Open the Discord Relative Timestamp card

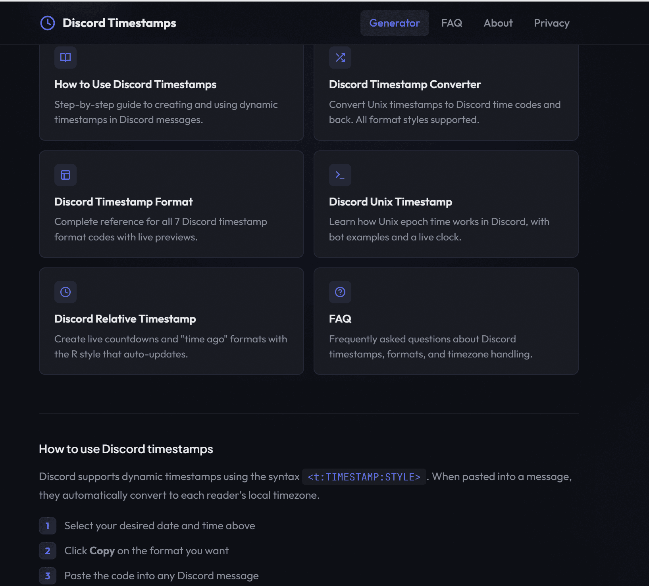171,321
